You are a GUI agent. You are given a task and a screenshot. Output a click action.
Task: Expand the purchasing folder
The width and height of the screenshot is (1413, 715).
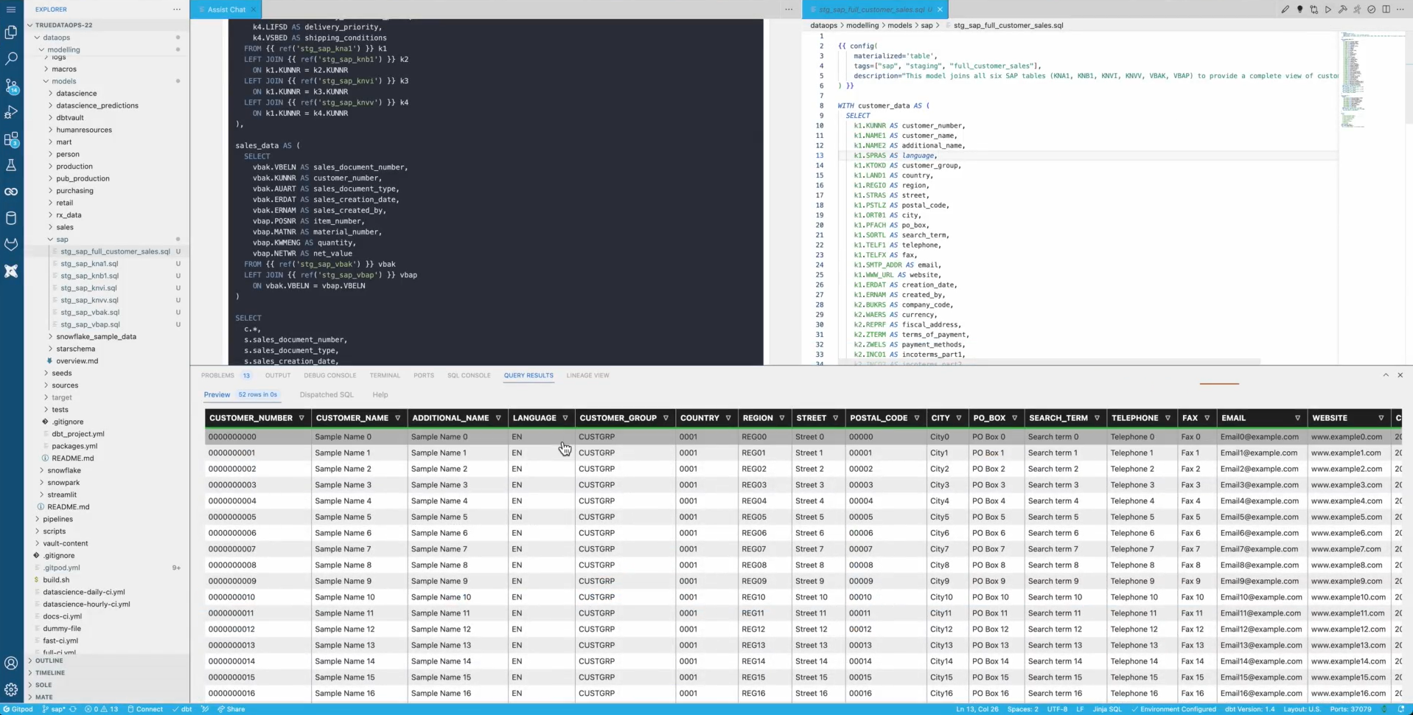click(x=74, y=191)
